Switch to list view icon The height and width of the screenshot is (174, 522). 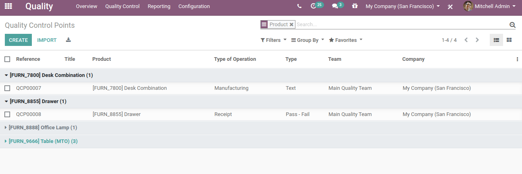(497, 40)
